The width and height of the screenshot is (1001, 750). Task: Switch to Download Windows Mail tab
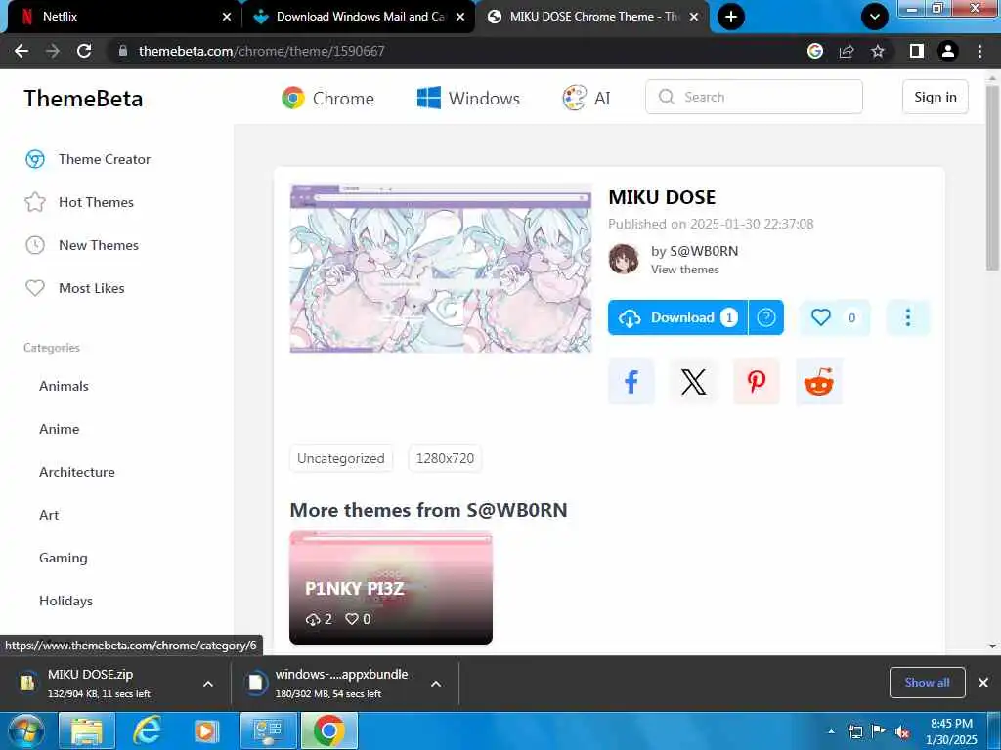tap(361, 17)
